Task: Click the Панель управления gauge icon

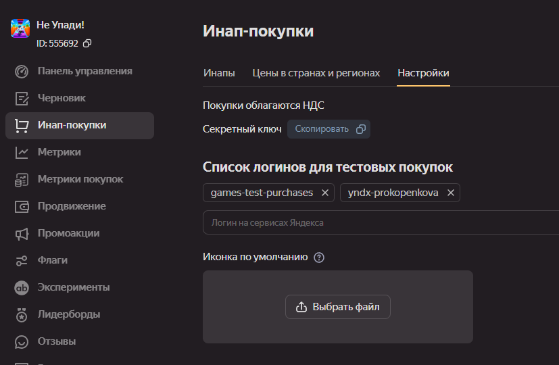Action: click(x=22, y=71)
